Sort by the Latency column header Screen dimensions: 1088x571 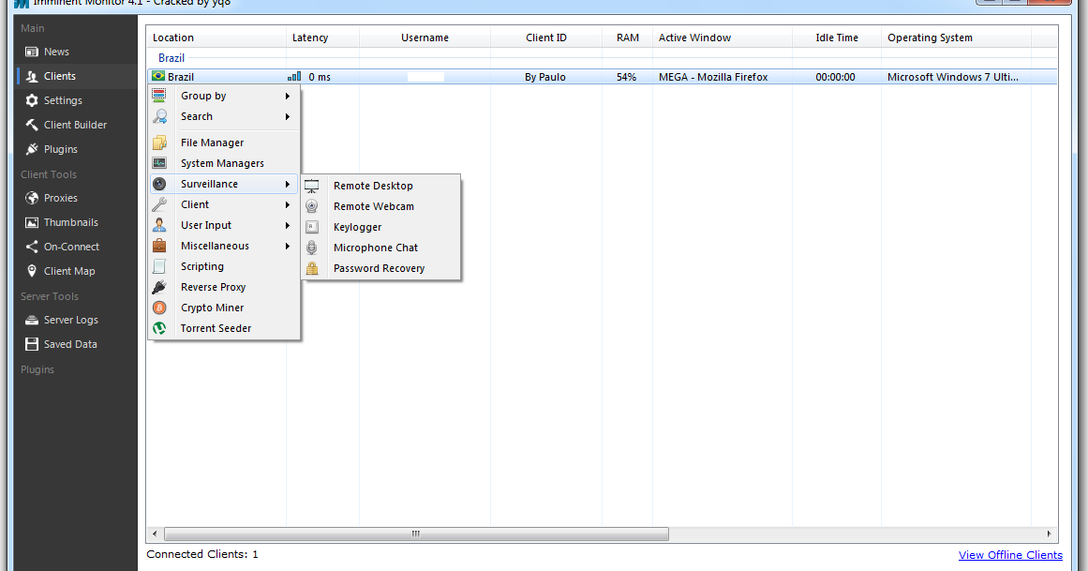(x=322, y=38)
